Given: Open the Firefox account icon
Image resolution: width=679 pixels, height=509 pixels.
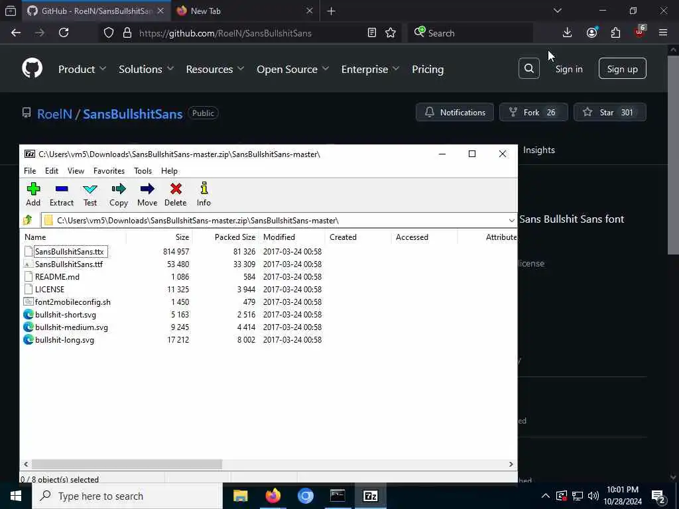Looking at the screenshot, I should (591, 33).
